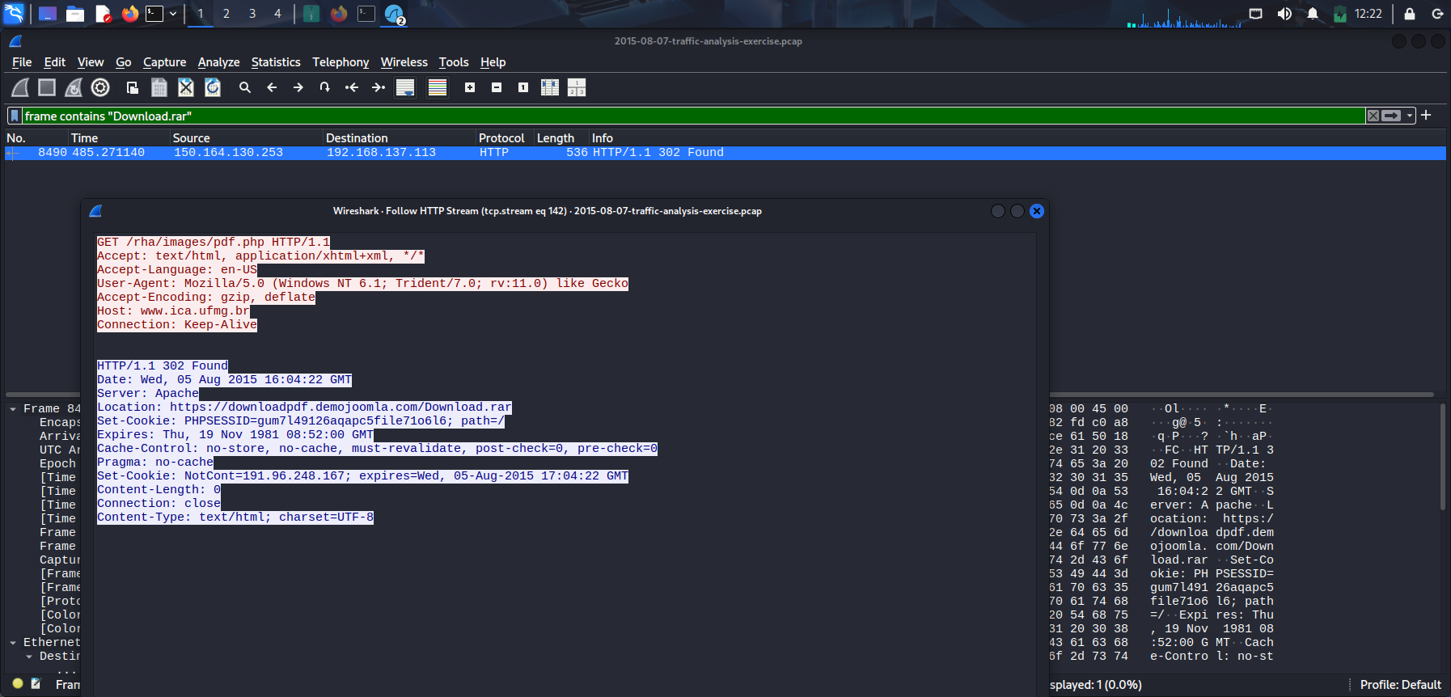1451x697 pixels.
Task: Switch to workspace 2
Action: [x=226, y=14]
